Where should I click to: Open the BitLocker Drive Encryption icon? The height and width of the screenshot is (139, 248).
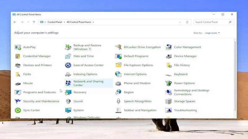pos(118,47)
